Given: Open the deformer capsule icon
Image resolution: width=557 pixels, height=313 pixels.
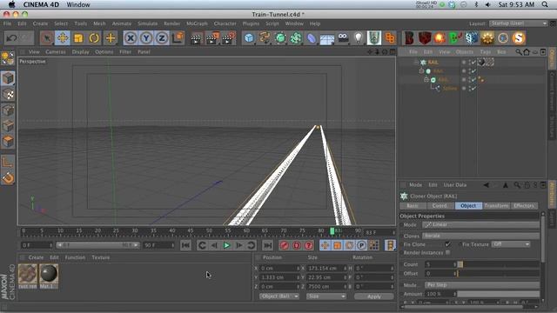Looking at the screenshot, I should (312, 38).
